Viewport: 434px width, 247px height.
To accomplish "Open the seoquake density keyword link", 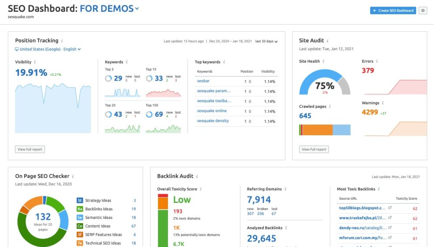I will tap(213, 121).
